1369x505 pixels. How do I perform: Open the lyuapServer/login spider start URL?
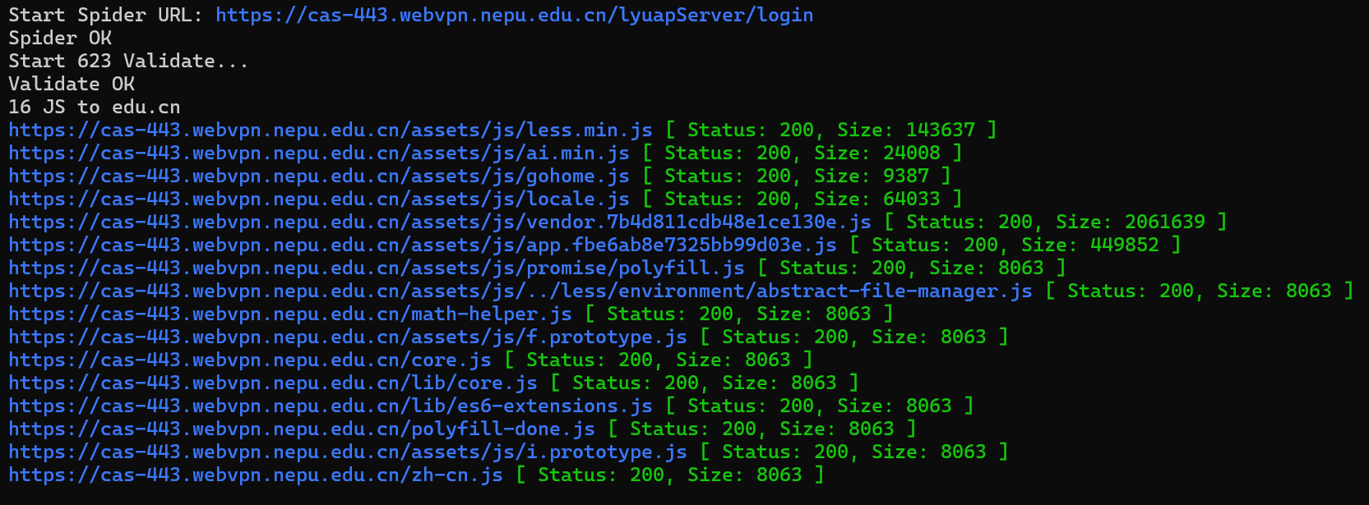coord(515,16)
